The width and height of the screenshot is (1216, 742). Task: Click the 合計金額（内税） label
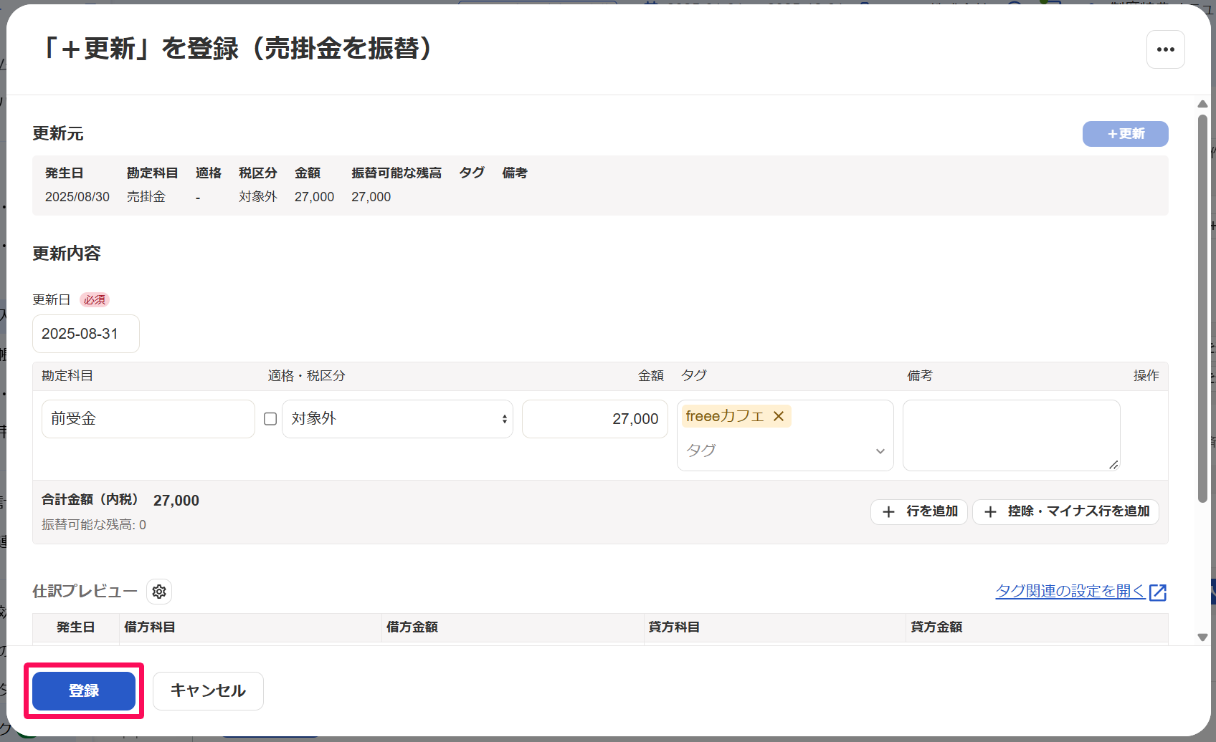click(90, 500)
